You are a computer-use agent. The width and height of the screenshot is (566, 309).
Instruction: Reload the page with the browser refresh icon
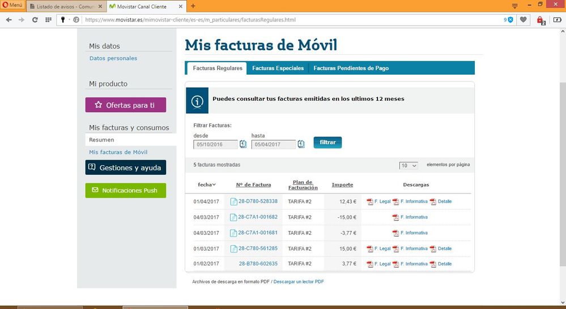coord(35,20)
